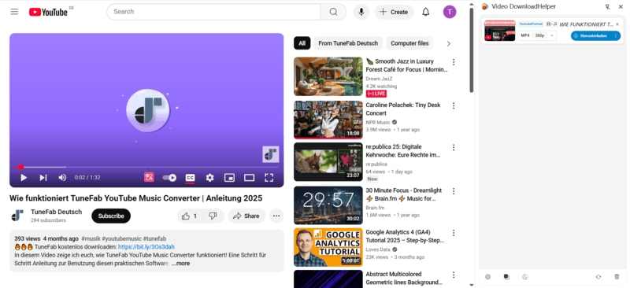Click the detected video thumbnail in DownloadHelper
Viewport: 630px width, 288px height.
[500, 30]
